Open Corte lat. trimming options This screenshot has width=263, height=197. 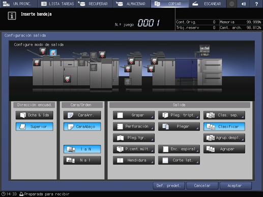point(179,160)
